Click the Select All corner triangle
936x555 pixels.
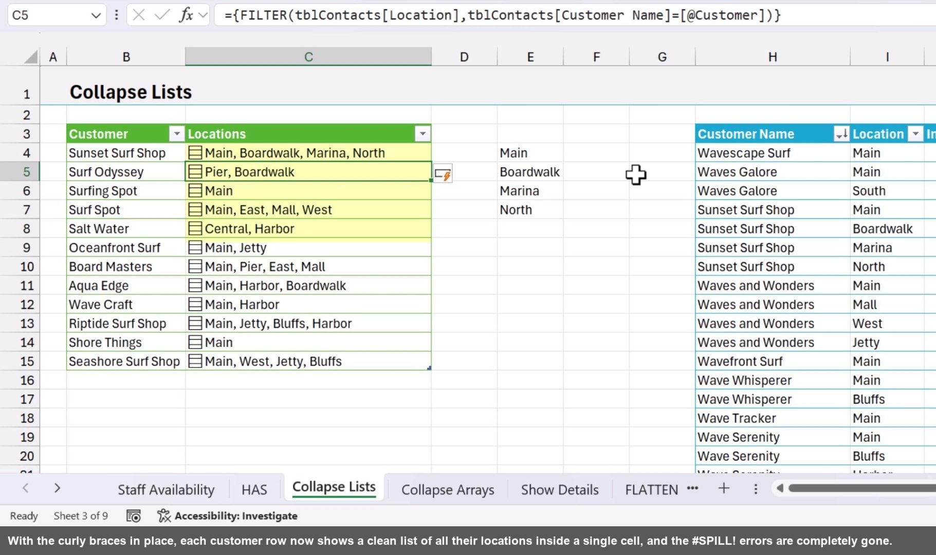click(32, 57)
